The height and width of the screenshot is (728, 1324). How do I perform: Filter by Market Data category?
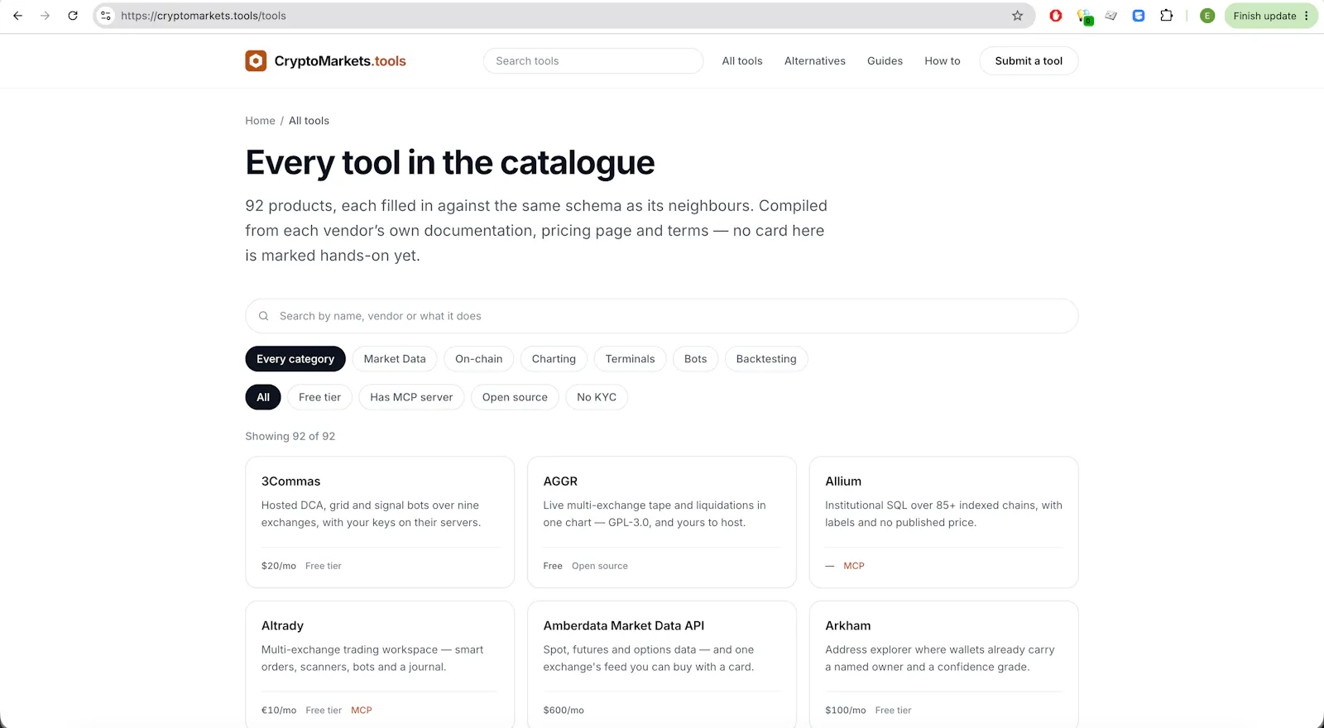coord(395,359)
